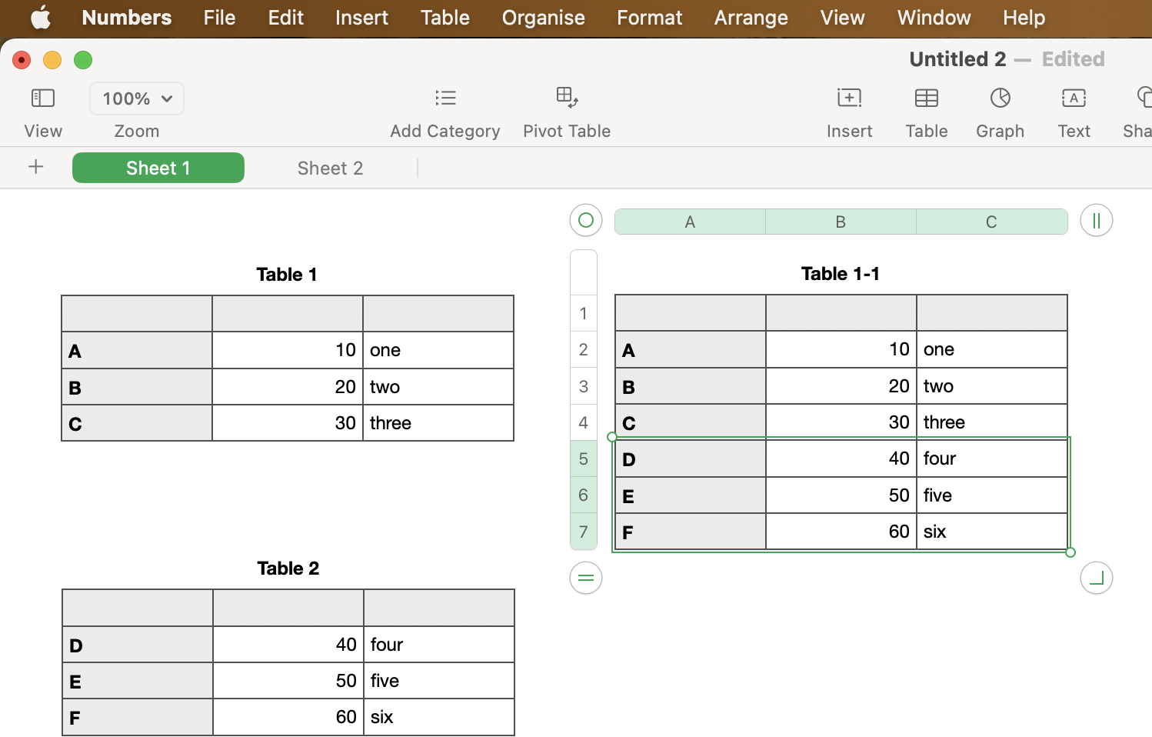This screenshot has height=737, width=1152.
Task: Open the Arrange menu
Action: click(x=751, y=18)
